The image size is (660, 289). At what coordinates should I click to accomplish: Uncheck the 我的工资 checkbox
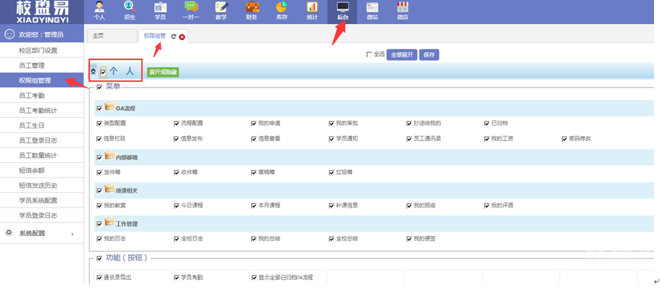pyautogui.click(x=487, y=138)
